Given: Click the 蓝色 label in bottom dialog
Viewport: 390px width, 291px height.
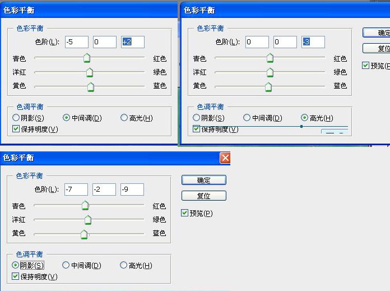Looking at the screenshot, I should pyautogui.click(x=159, y=233).
